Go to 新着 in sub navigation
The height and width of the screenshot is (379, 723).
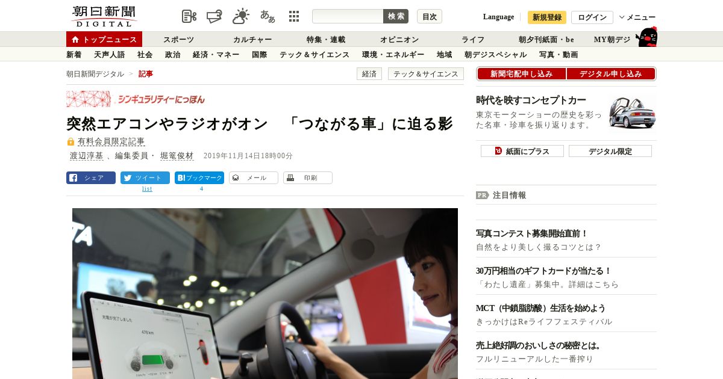[x=74, y=55]
